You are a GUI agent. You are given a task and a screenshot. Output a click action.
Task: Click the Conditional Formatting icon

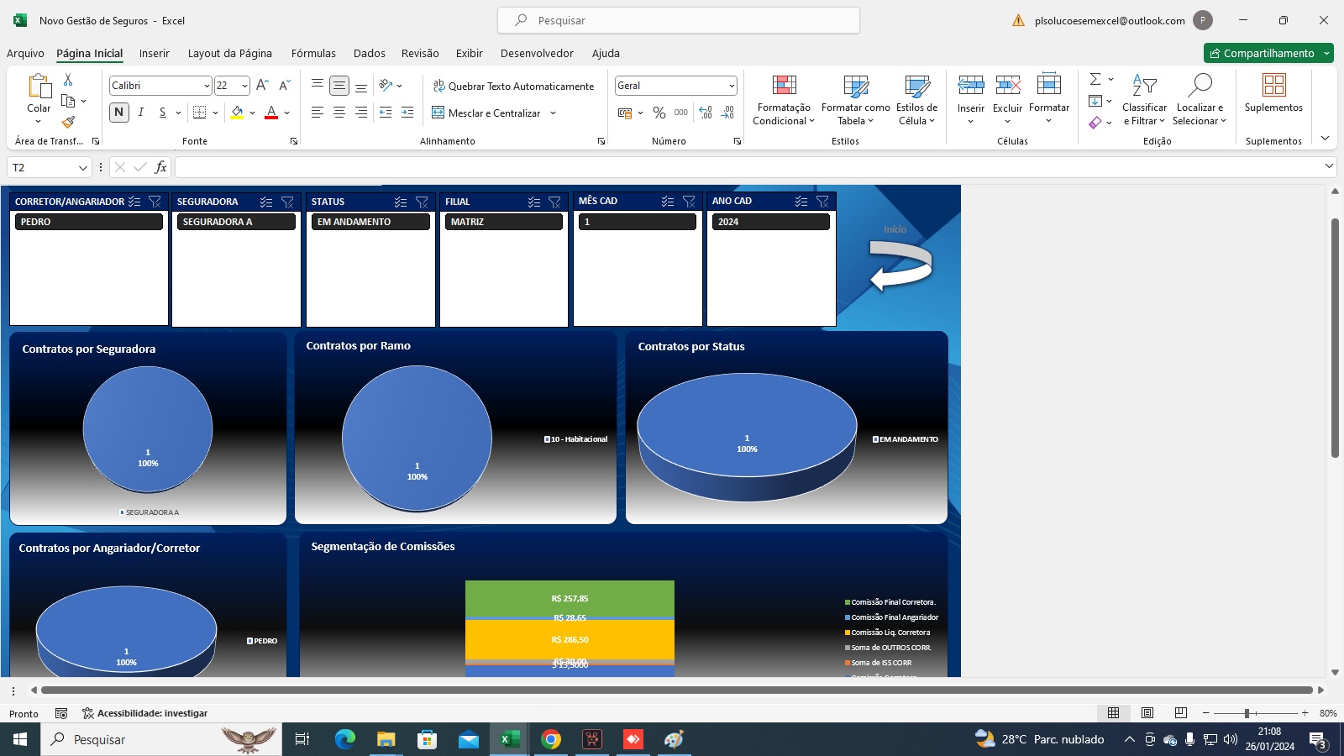coord(784,85)
